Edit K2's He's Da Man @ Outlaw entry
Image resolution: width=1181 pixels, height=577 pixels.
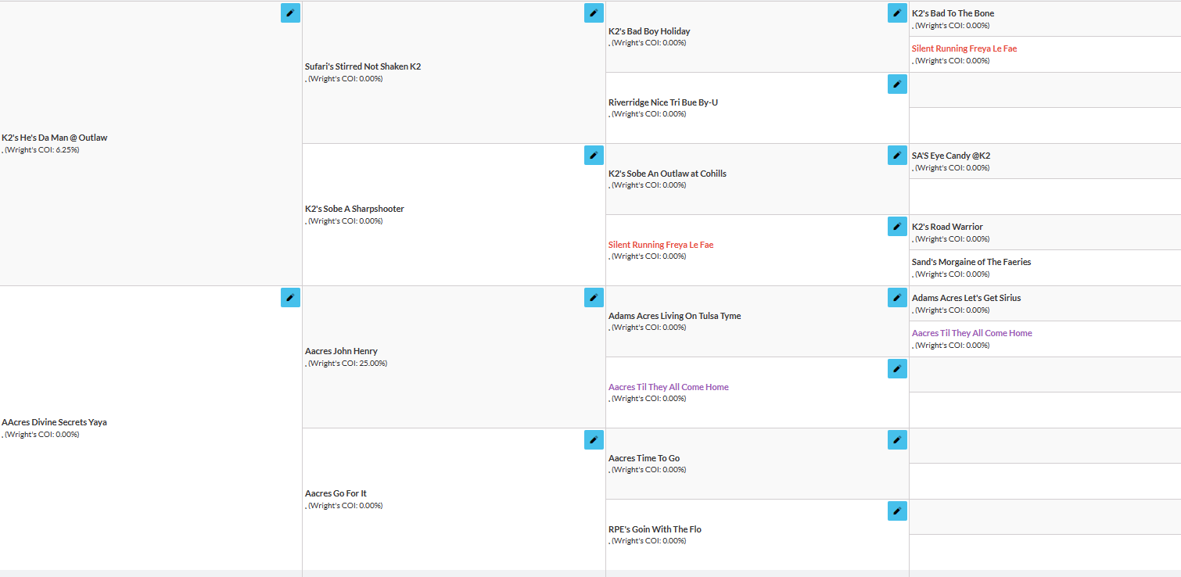[x=290, y=13]
